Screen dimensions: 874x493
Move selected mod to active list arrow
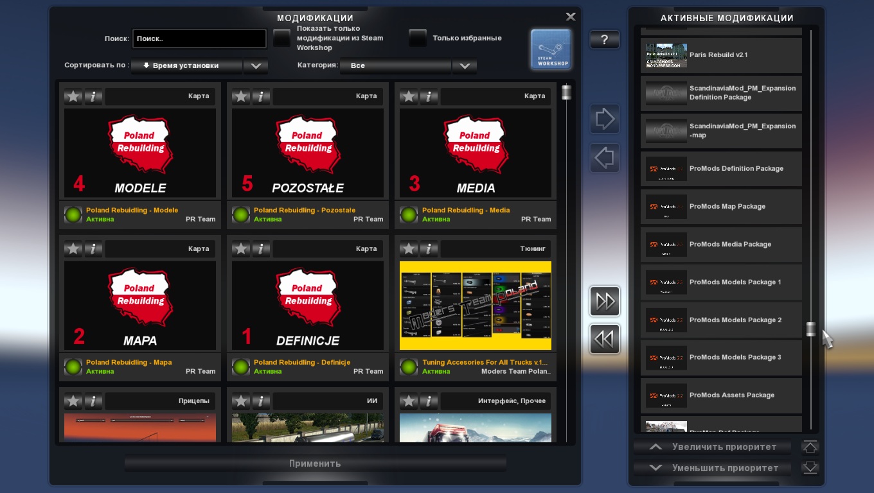coord(605,119)
